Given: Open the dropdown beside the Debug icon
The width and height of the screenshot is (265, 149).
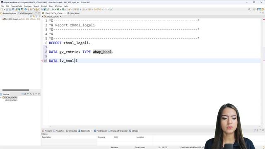Looking at the screenshot, I should [55, 10].
